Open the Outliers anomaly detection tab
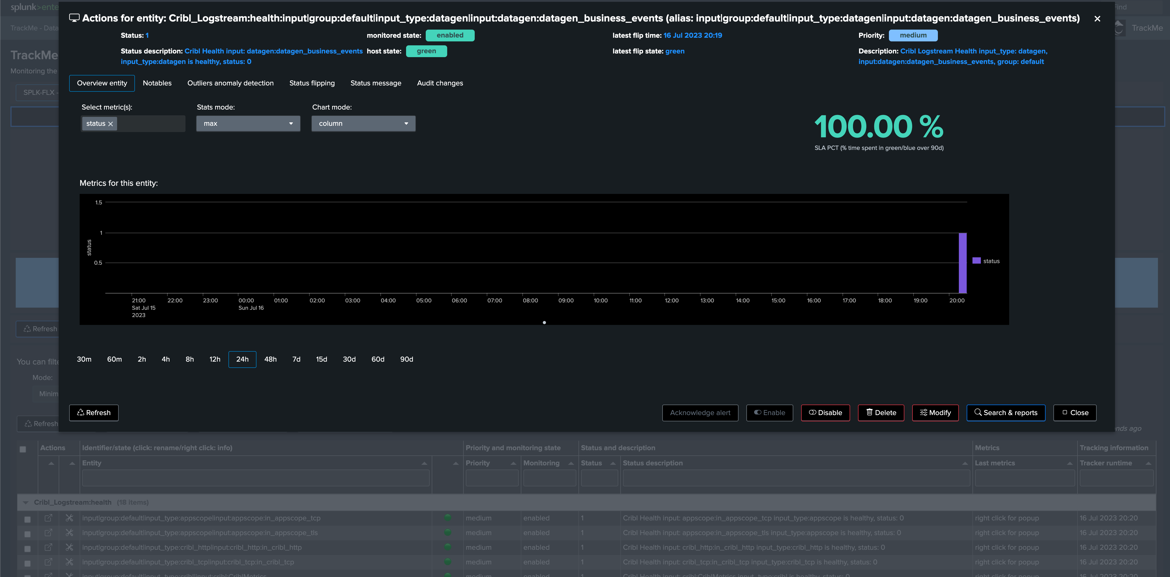The height and width of the screenshot is (577, 1170). click(x=230, y=83)
